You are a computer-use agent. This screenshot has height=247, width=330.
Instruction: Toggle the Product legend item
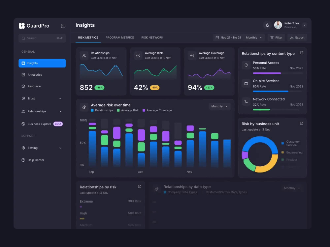[x=289, y=160]
